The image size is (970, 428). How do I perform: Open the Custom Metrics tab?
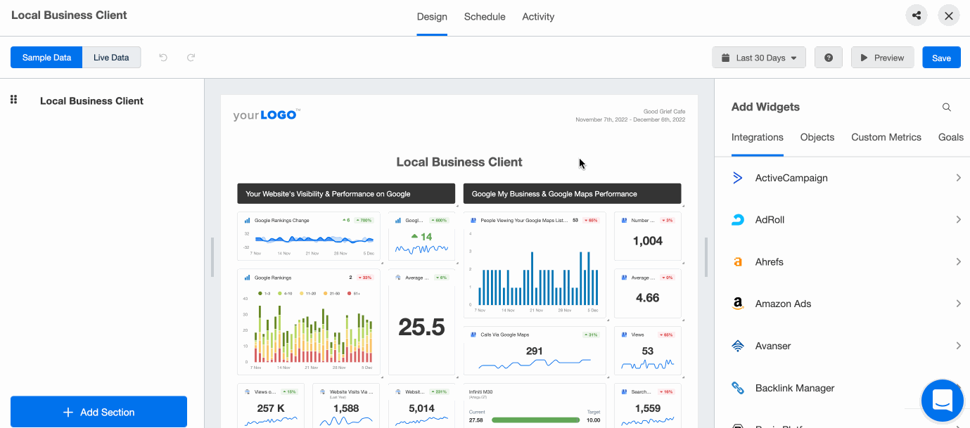(886, 137)
